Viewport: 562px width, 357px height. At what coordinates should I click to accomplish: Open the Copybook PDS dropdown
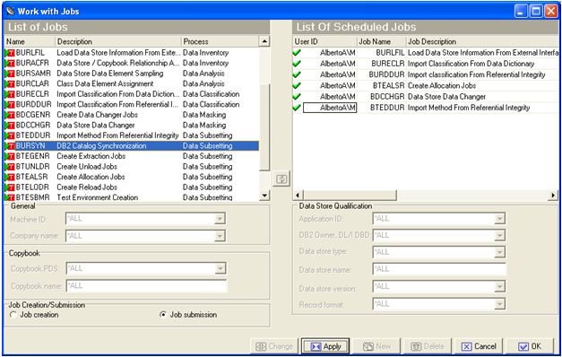coord(220,268)
